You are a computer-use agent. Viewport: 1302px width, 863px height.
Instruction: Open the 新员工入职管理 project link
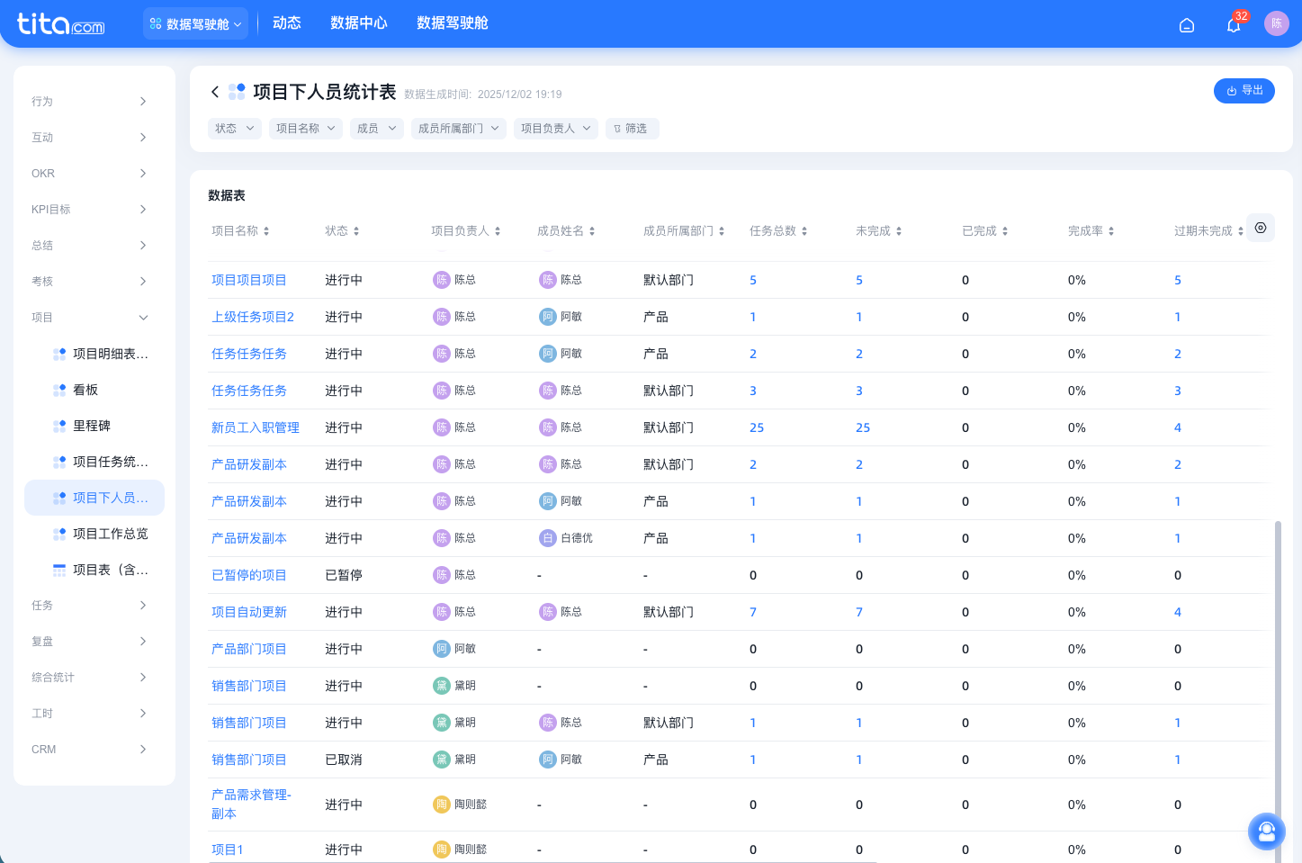(256, 427)
